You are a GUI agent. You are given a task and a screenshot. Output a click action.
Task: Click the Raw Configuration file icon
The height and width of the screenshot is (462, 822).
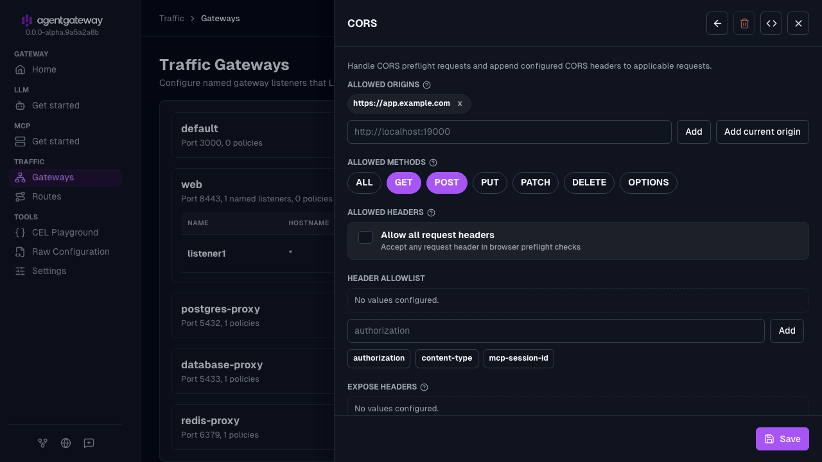tap(21, 252)
